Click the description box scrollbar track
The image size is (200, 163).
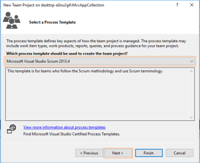(x=191, y=94)
